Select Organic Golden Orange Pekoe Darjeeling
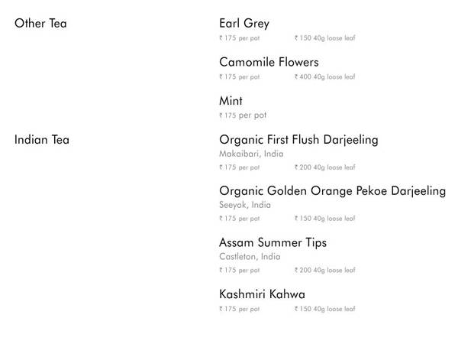This screenshot has height=344, width=458. click(332, 191)
